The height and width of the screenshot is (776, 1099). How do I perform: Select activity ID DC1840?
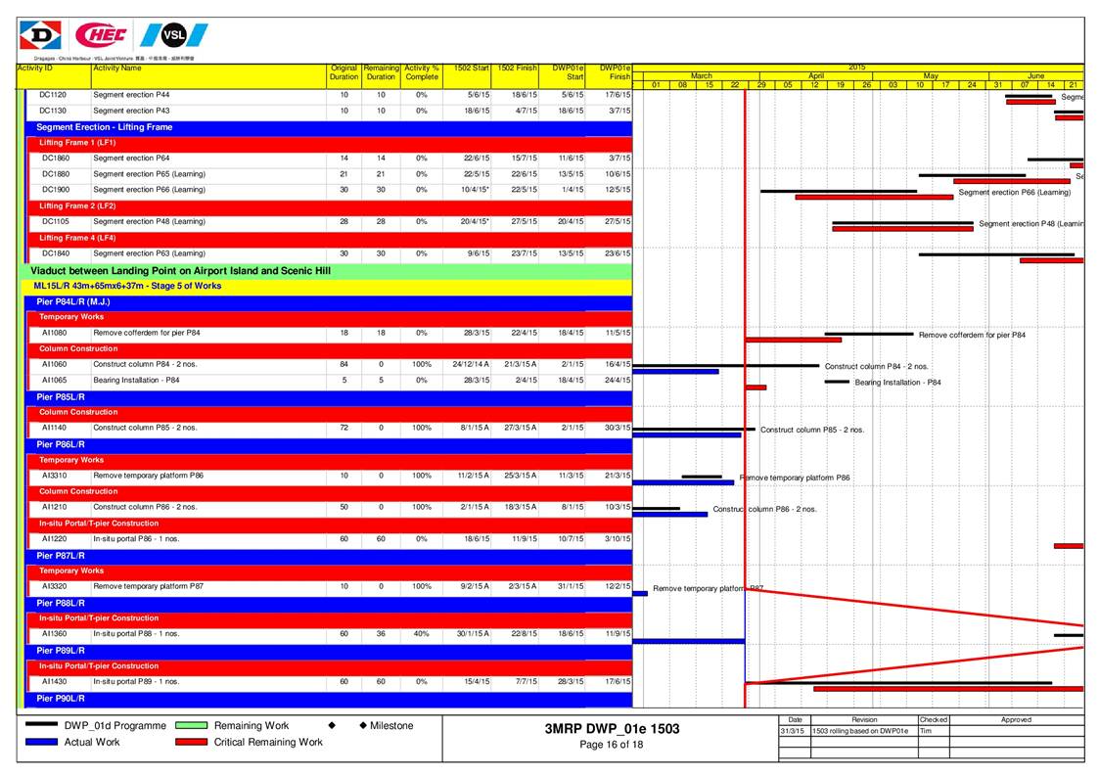(x=56, y=253)
